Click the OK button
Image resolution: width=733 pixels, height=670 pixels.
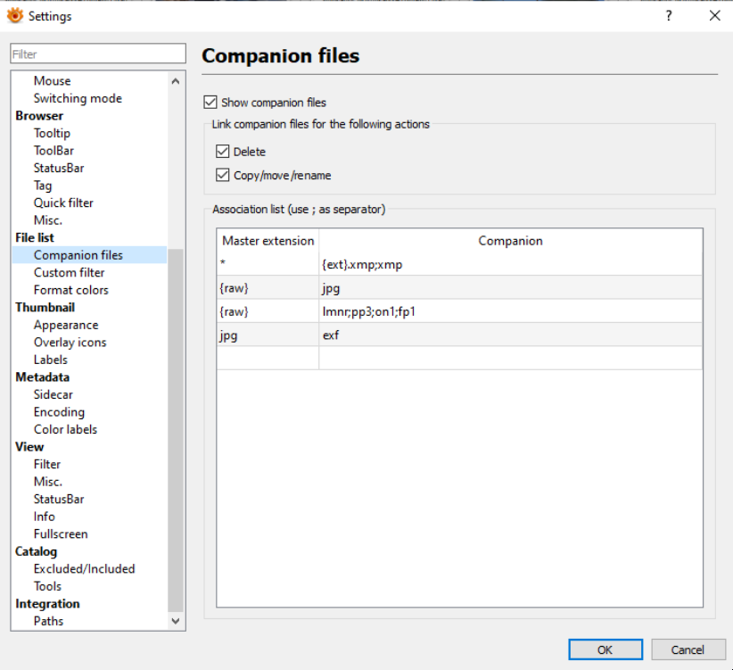point(605,649)
